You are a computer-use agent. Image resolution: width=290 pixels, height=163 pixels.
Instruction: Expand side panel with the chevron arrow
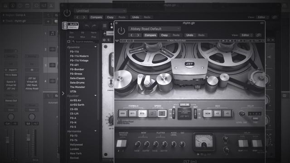click(63, 94)
